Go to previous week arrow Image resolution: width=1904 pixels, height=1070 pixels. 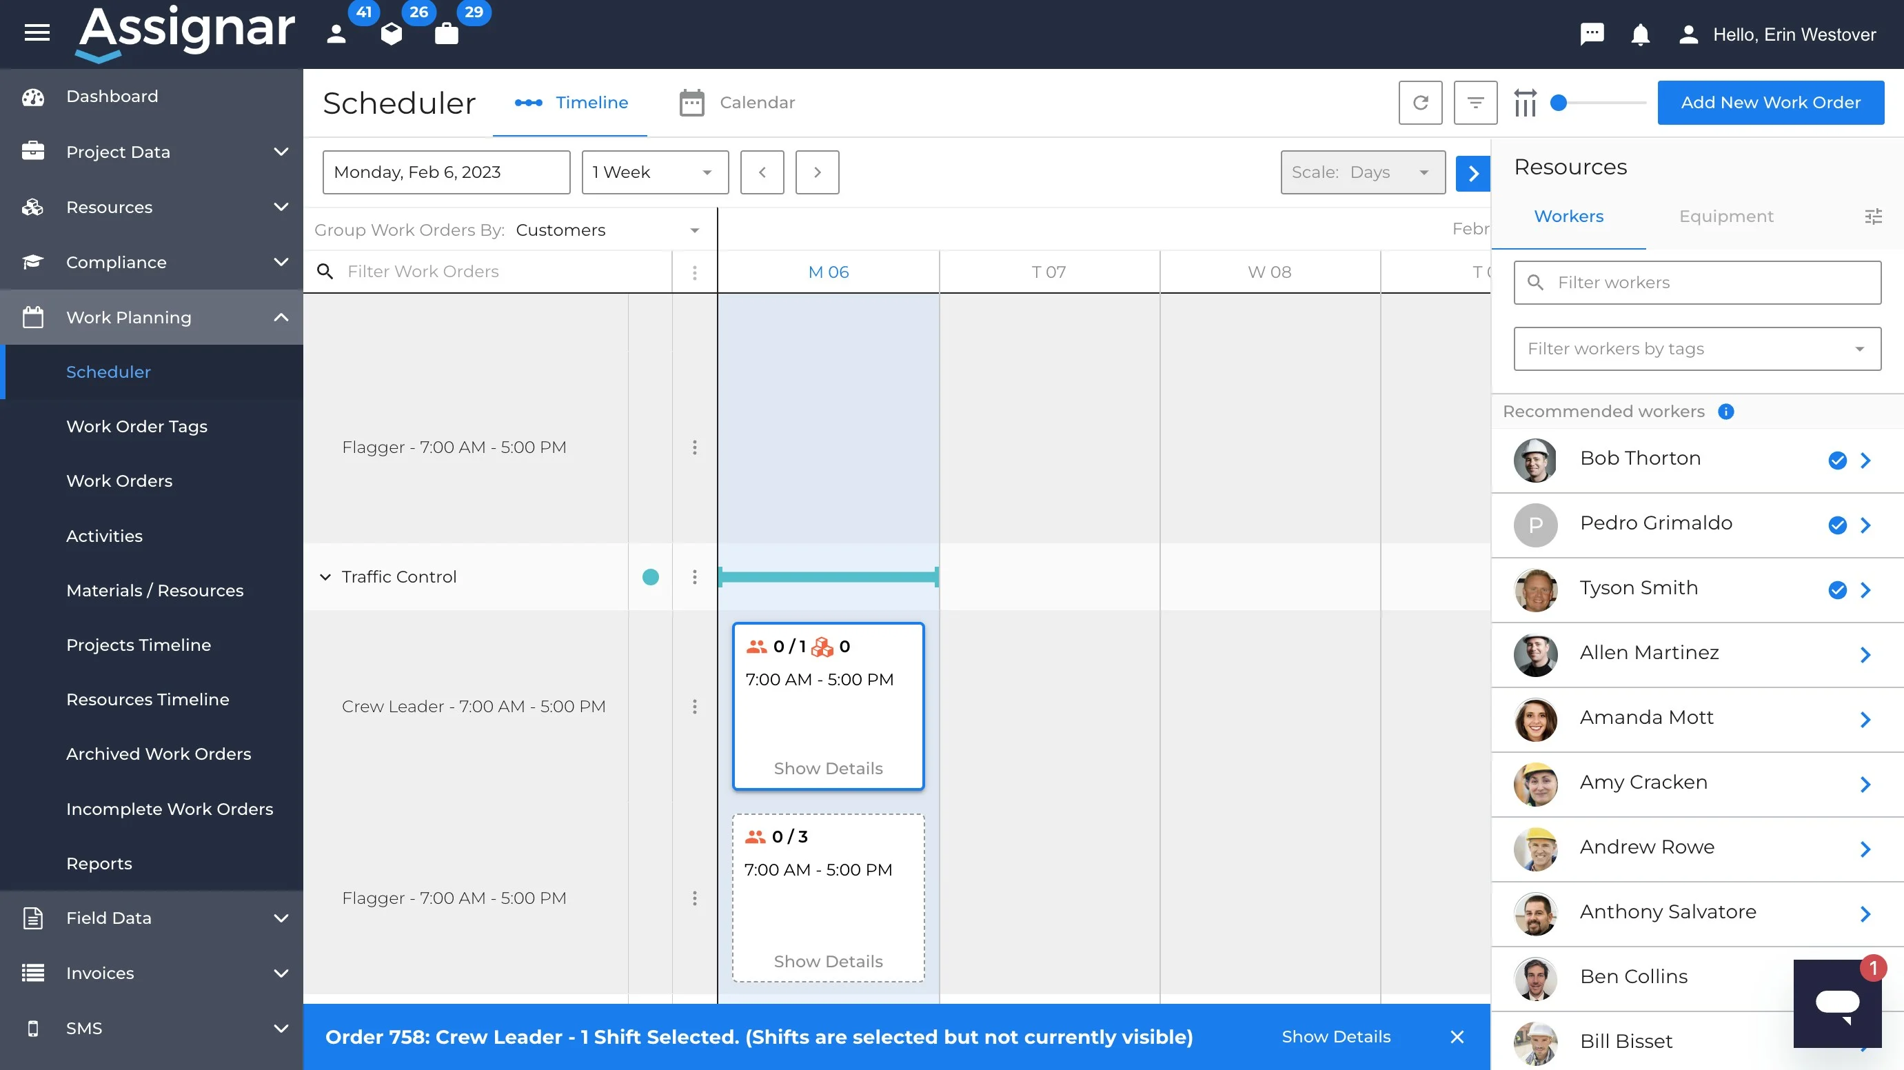[x=761, y=172]
